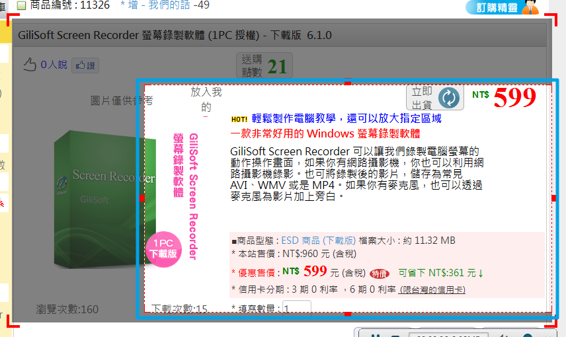Open the 0人說 comments link
This screenshot has width=566, height=337.
point(54,65)
